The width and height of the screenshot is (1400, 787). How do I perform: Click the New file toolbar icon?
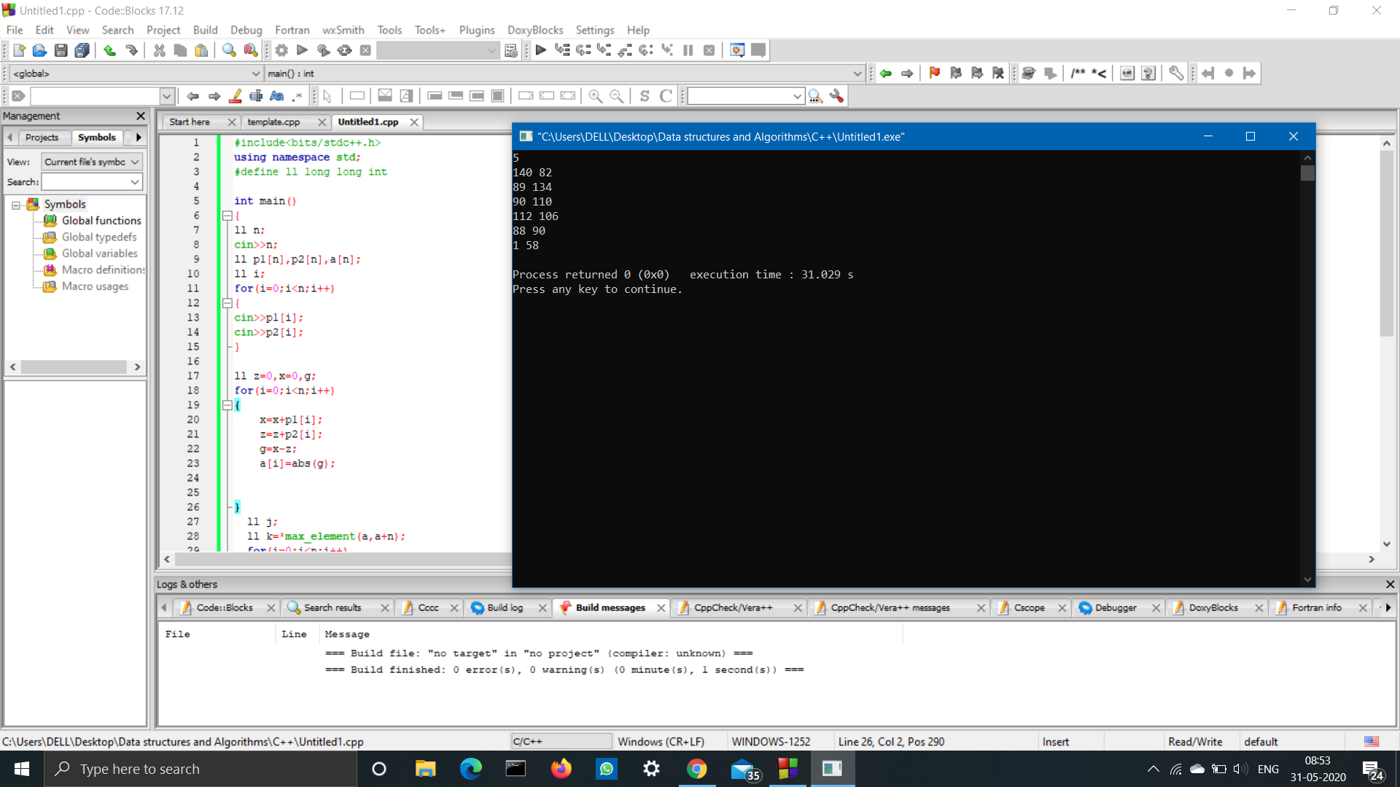[19, 50]
